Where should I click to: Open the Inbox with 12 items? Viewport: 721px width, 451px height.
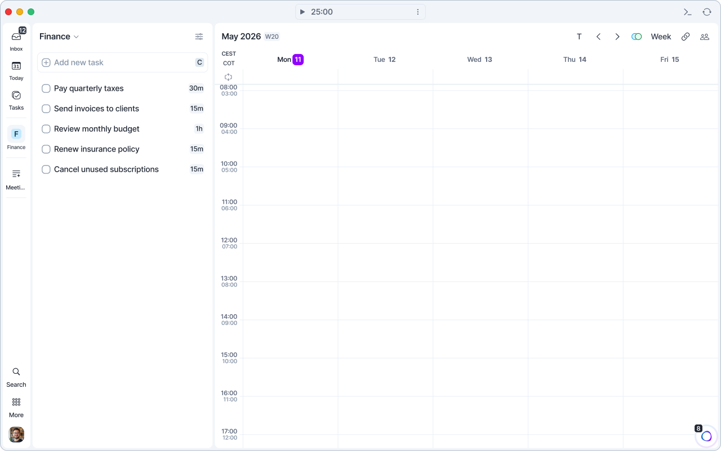(16, 41)
